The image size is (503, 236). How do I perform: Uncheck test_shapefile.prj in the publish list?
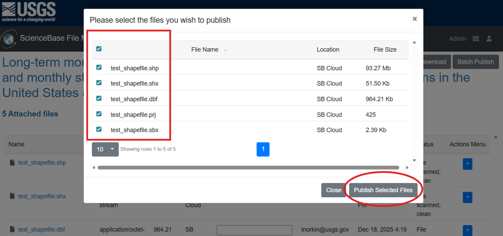(99, 114)
